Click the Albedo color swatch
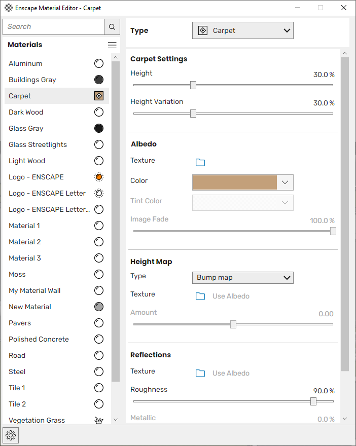The height and width of the screenshot is (446, 356). (235, 182)
